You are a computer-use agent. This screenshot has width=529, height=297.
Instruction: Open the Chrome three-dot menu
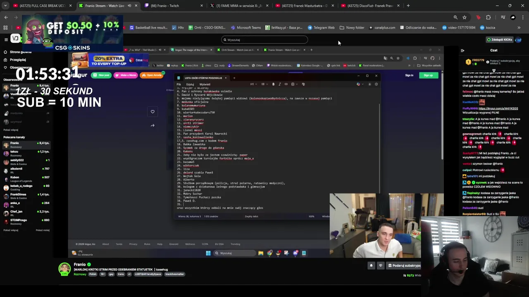tap(523, 17)
